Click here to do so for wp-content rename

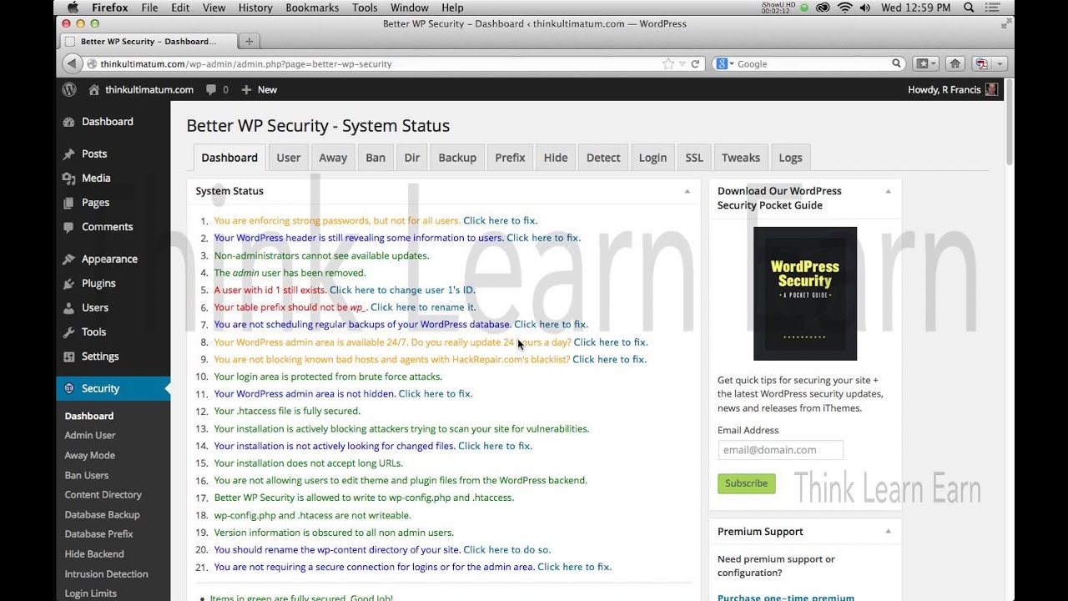[507, 550]
